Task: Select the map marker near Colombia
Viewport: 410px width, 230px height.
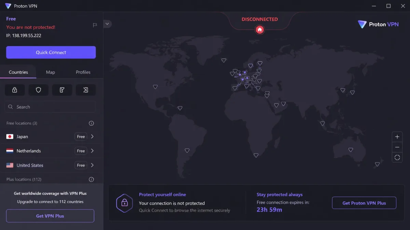Action: pyautogui.click(x=180, y=108)
